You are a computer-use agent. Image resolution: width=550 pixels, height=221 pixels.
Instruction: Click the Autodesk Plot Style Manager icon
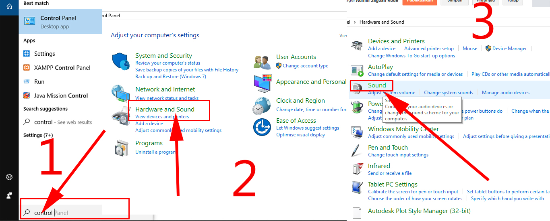(x=357, y=213)
